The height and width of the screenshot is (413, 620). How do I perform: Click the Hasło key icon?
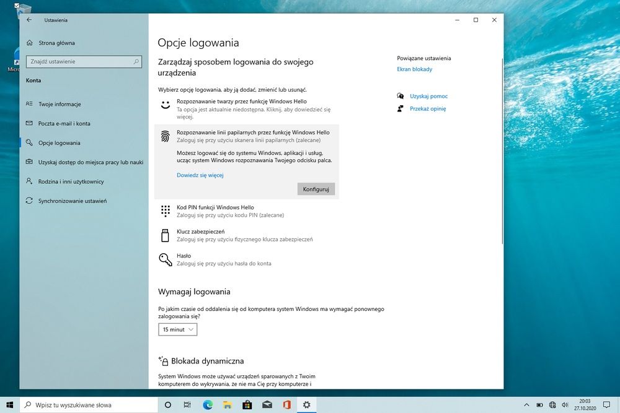(166, 259)
